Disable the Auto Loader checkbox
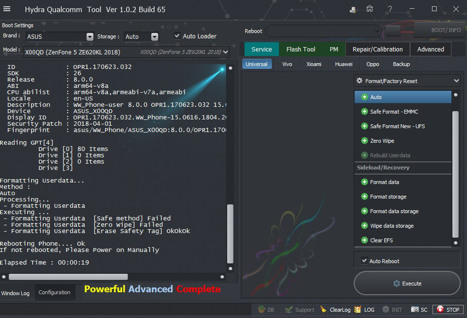The width and height of the screenshot is (467, 318). tap(177, 36)
